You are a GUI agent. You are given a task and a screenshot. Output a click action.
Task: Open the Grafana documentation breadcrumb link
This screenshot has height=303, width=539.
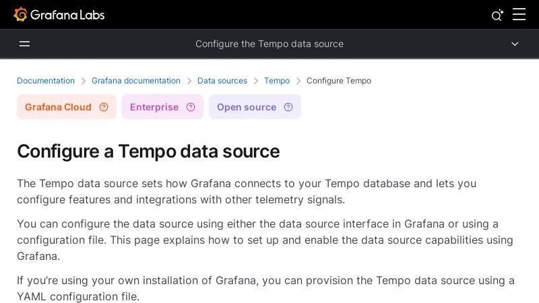click(136, 81)
